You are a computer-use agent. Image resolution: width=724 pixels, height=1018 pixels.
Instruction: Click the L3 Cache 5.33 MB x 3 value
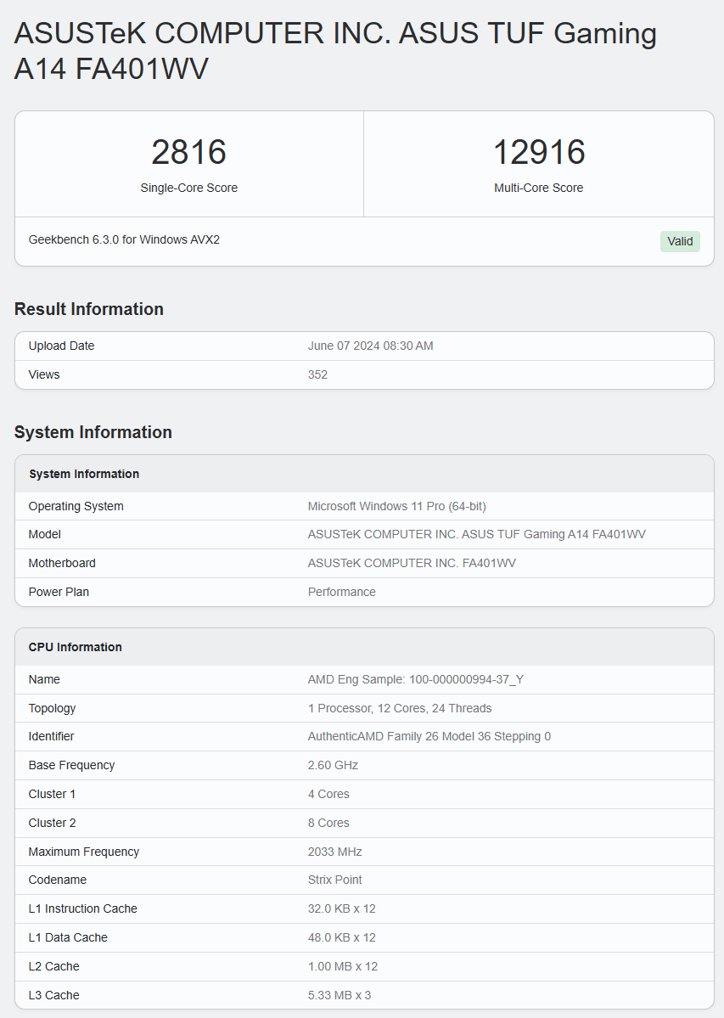coord(340,995)
